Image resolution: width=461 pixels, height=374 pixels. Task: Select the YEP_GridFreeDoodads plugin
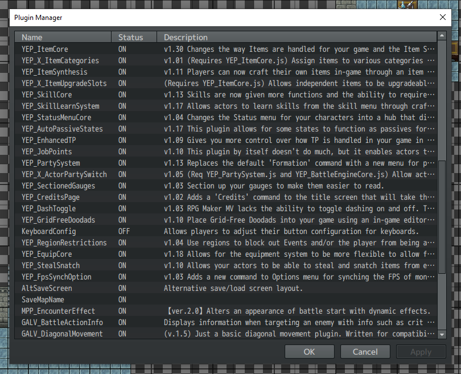coord(226,220)
